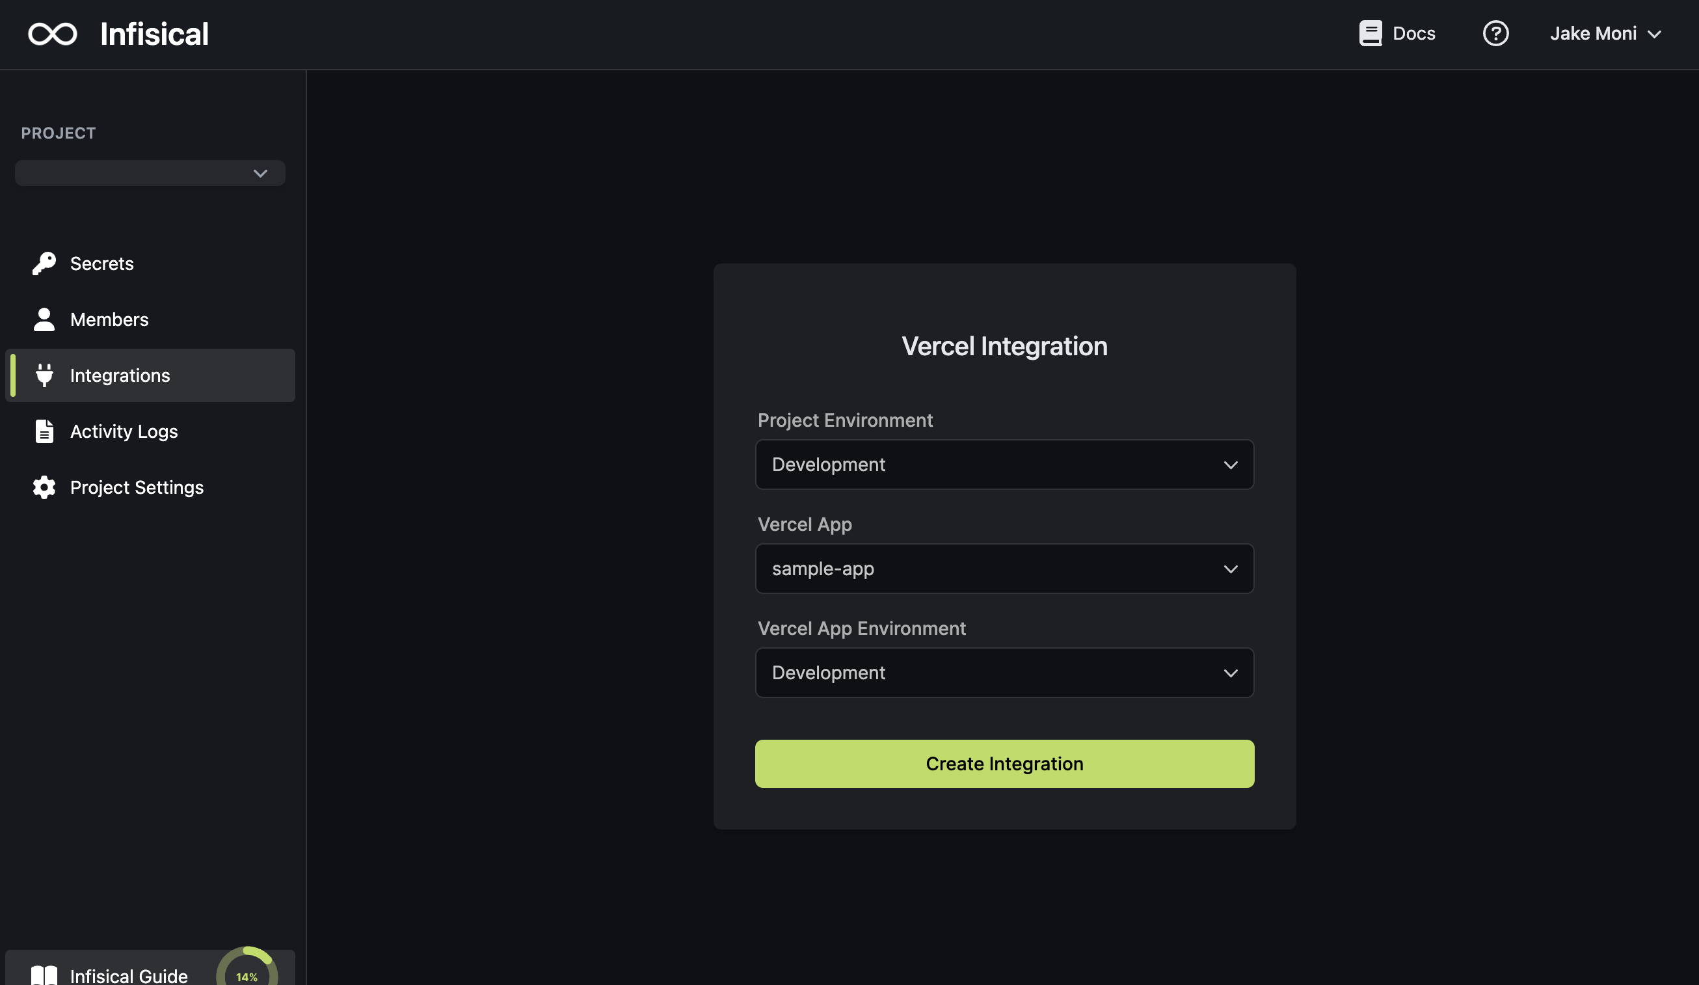Open the Docs link
Viewport: 1699px width, 985px height.
(1397, 33)
